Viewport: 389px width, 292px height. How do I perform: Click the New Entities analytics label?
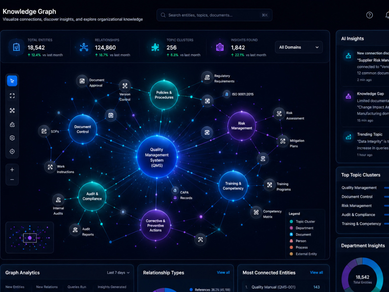(15, 287)
